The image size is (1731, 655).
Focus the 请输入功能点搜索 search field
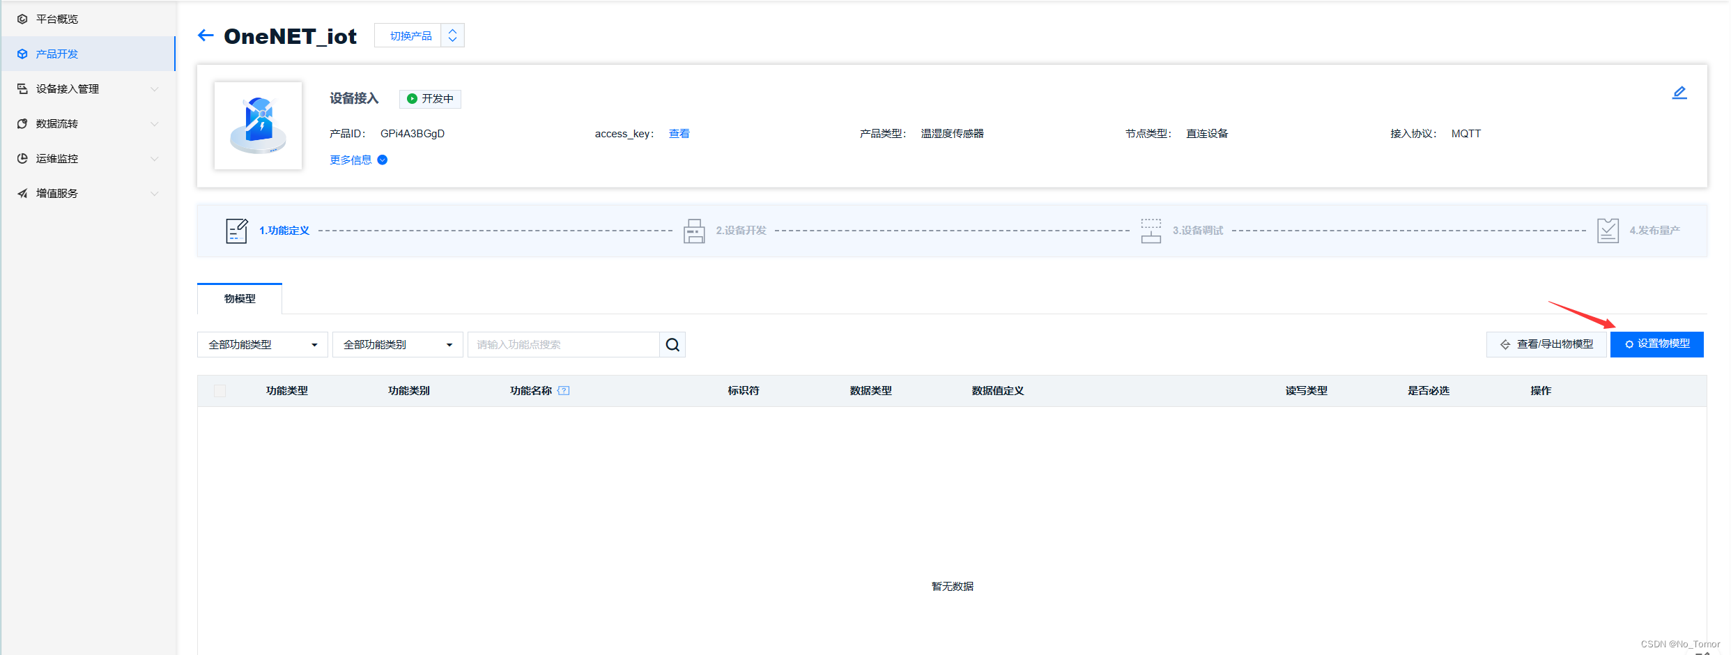pos(564,345)
